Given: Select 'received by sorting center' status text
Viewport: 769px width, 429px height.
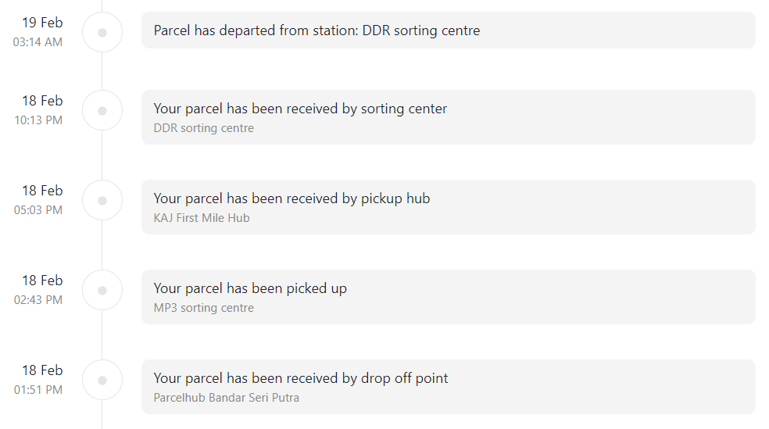Looking at the screenshot, I should [300, 109].
